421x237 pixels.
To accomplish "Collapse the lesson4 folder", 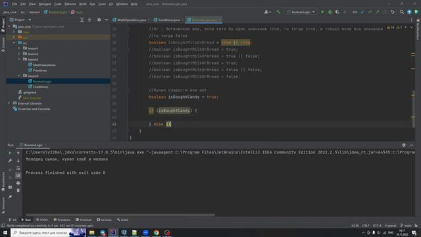I will [19, 76].
